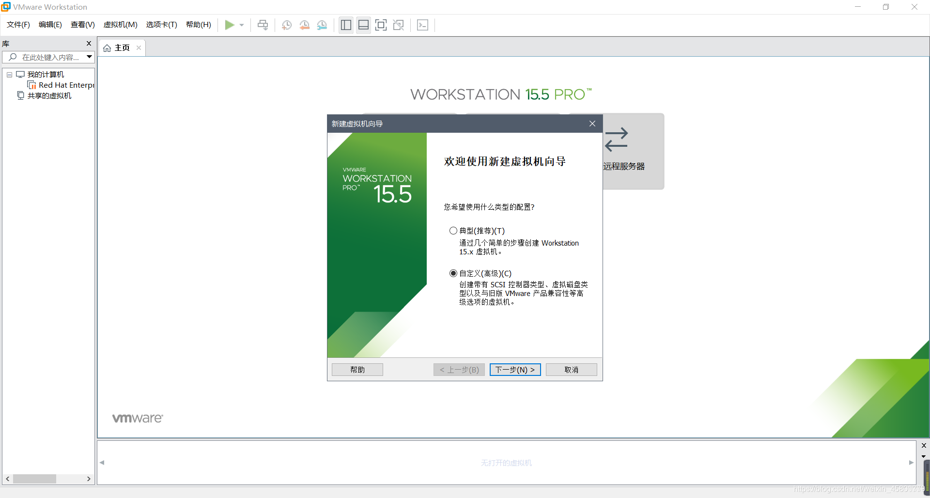The width and height of the screenshot is (930, 498).
Task: Close the thumbnail bar with X
Action: (x=924, y=446)
